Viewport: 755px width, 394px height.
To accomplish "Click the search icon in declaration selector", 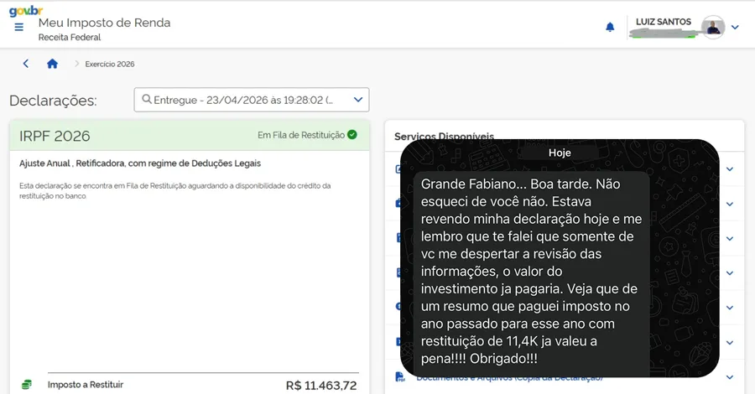I will click(147, 99).
